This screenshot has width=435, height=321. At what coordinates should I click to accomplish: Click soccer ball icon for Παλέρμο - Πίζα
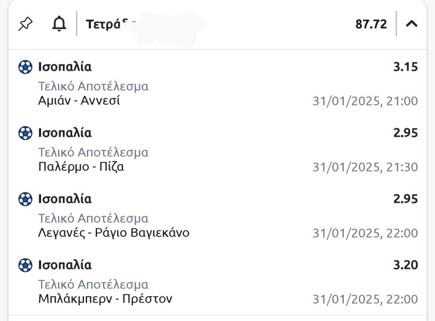pos(25,133)
